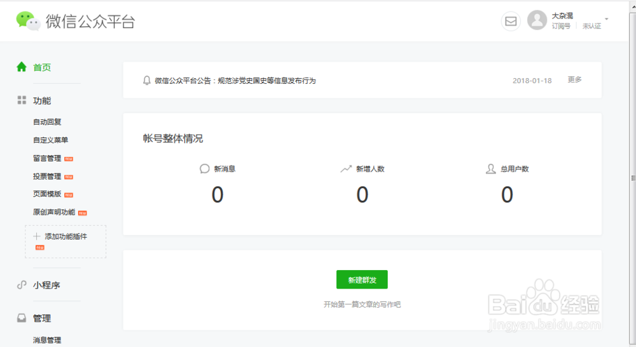636x347 pixels.
Task: Open 自定义菜单 in the sidebar
Action: (x=50, y=140)
